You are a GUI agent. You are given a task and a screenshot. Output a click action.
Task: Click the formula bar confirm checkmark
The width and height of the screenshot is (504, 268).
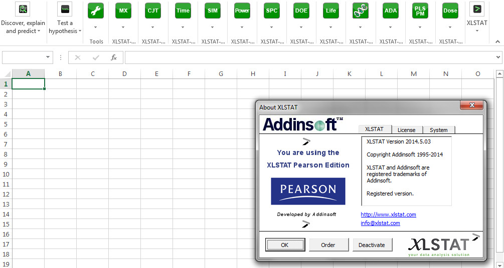[95, 57]
